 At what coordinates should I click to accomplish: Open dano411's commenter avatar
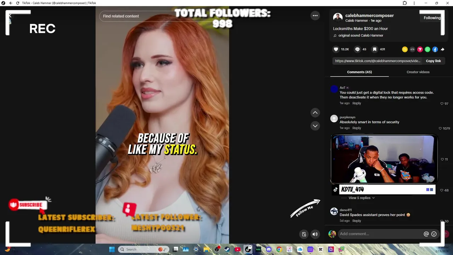334,211
